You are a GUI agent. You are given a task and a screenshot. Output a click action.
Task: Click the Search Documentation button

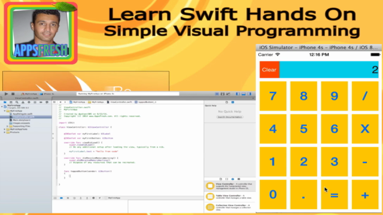(x=230, y=117)
